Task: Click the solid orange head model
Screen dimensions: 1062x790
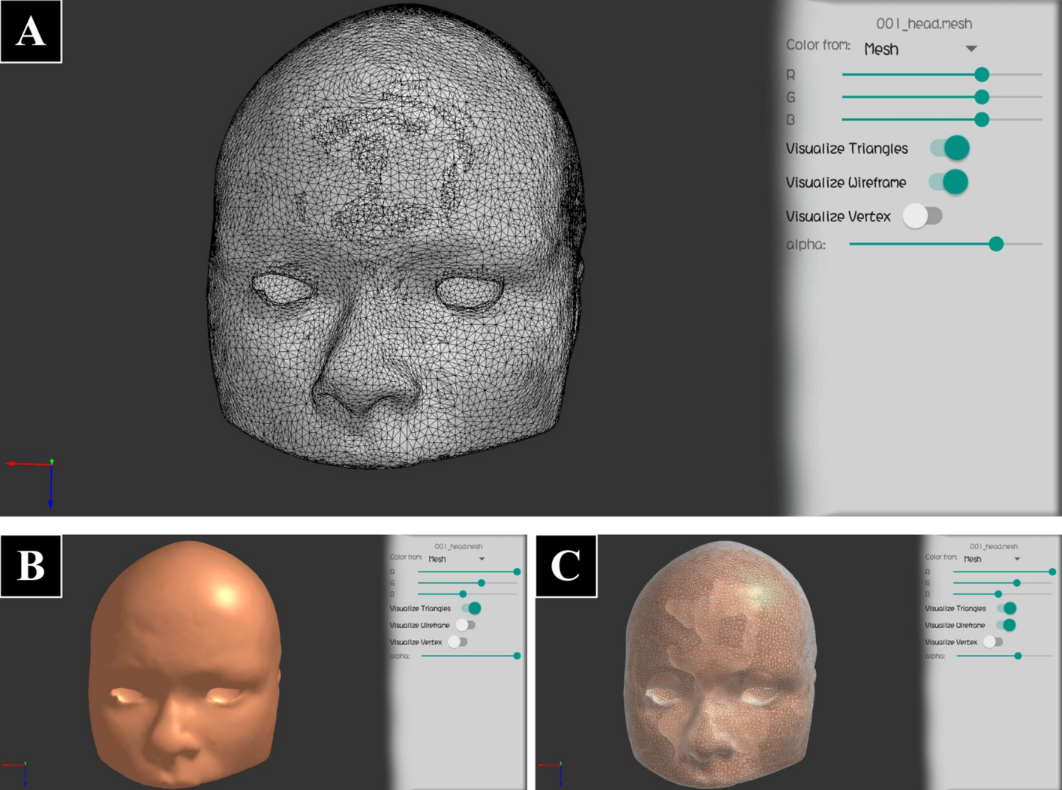Action: coord(184,663)
